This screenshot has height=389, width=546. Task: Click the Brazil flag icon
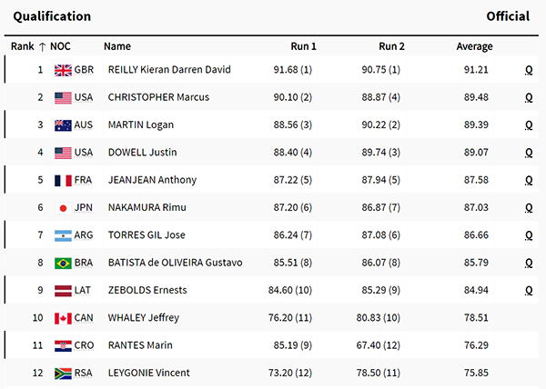tap(63, 264)
